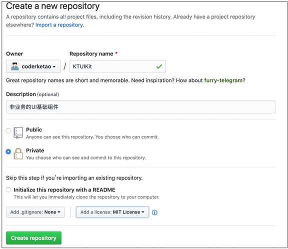The image size is (288, 249).
Task: Expand the Add .gitignore dropdown
Action: coord(35,212)
